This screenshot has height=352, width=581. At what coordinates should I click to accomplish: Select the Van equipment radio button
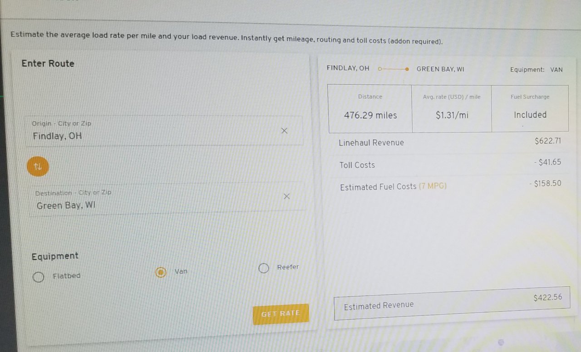161,272
